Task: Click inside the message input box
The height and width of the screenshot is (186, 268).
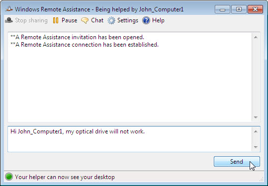Action: coord(130,139)
